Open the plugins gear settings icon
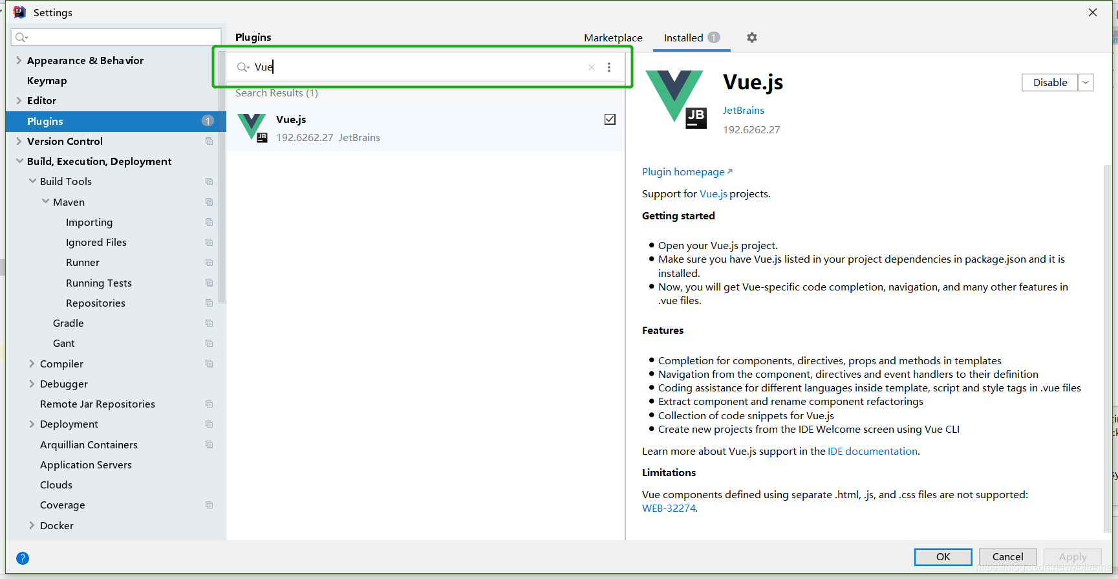 point(751,38)
